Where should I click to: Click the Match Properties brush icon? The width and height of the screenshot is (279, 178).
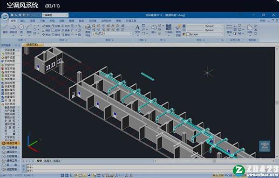tap(178, 30)
